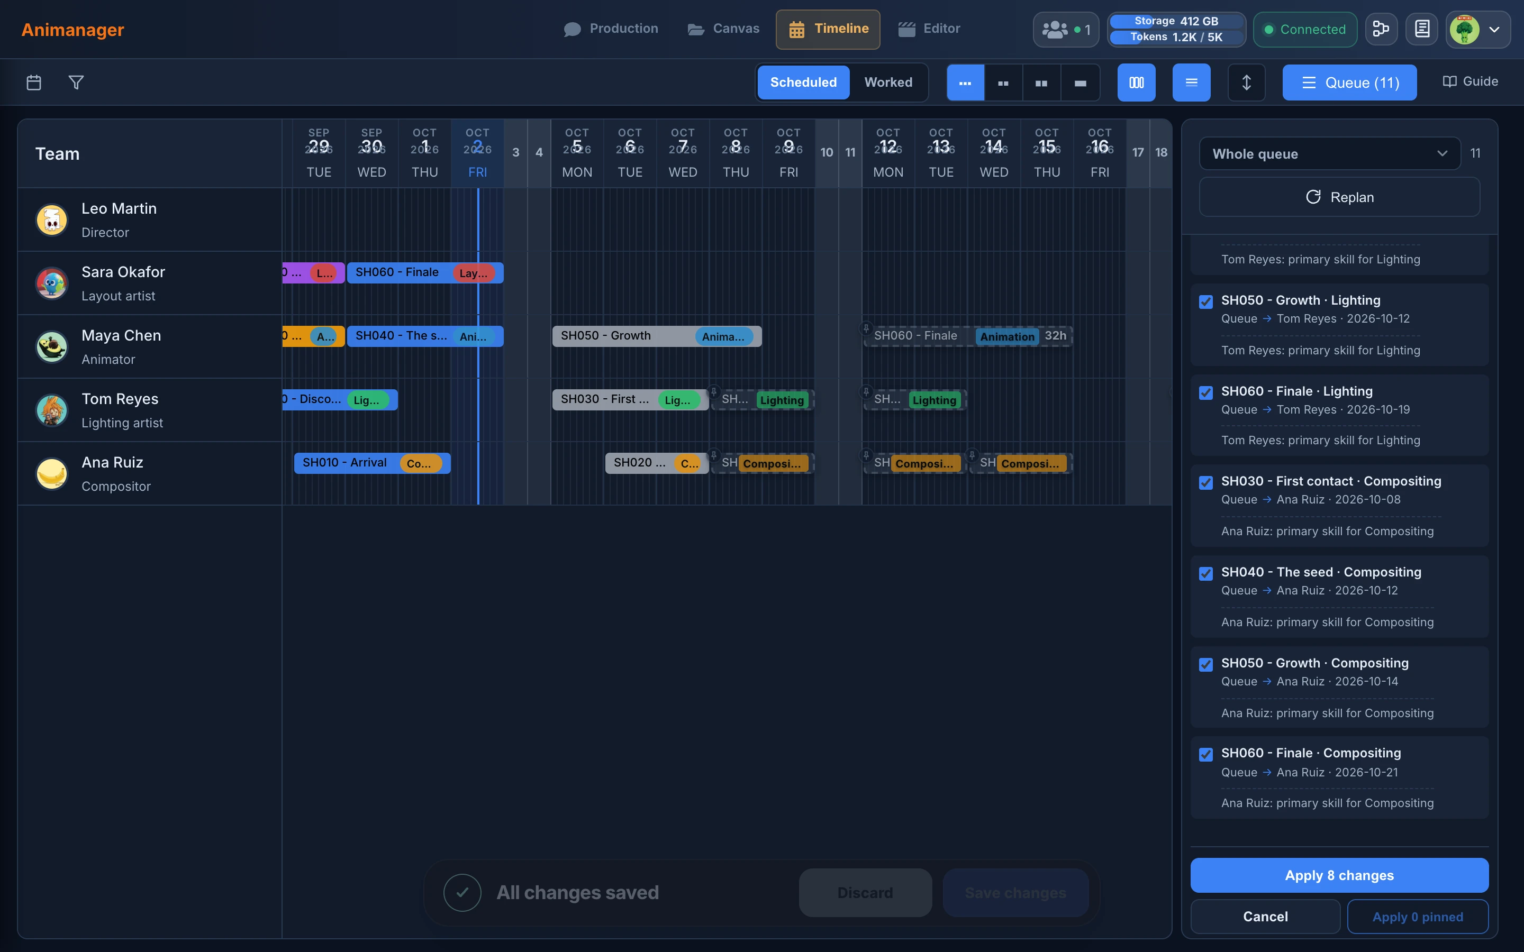
Task: Uncheck SH060 - Finale Compositing checkbox
Action: (x=1205, y=755)
